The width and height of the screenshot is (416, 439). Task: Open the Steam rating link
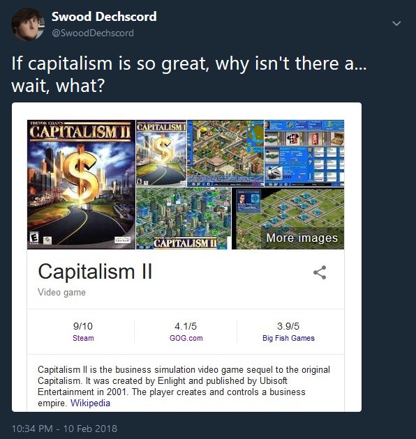click(83, 338)
